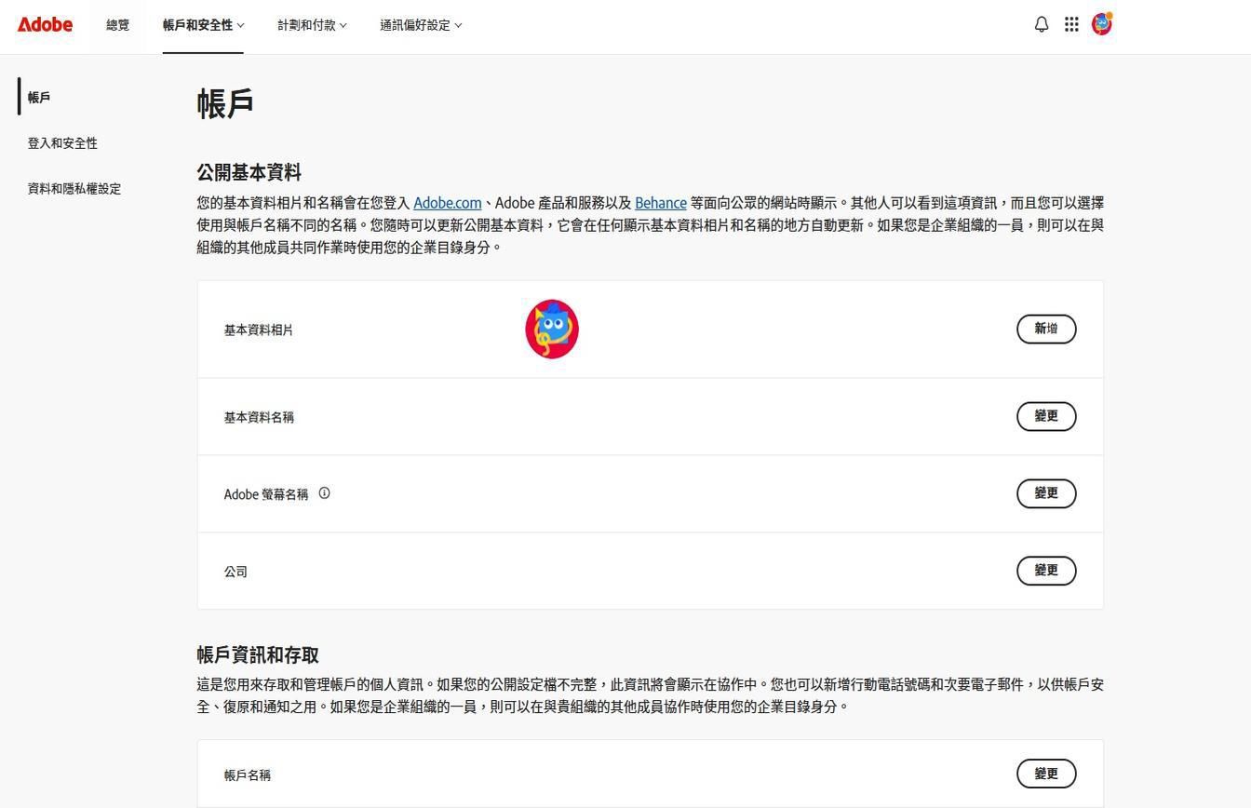Open the Adobe.com link

pos(447,202)
